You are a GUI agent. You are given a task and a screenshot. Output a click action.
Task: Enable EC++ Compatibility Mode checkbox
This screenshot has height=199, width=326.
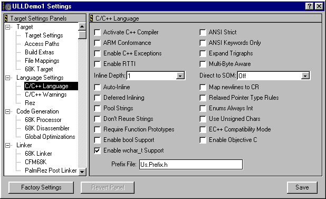point(203,129)
